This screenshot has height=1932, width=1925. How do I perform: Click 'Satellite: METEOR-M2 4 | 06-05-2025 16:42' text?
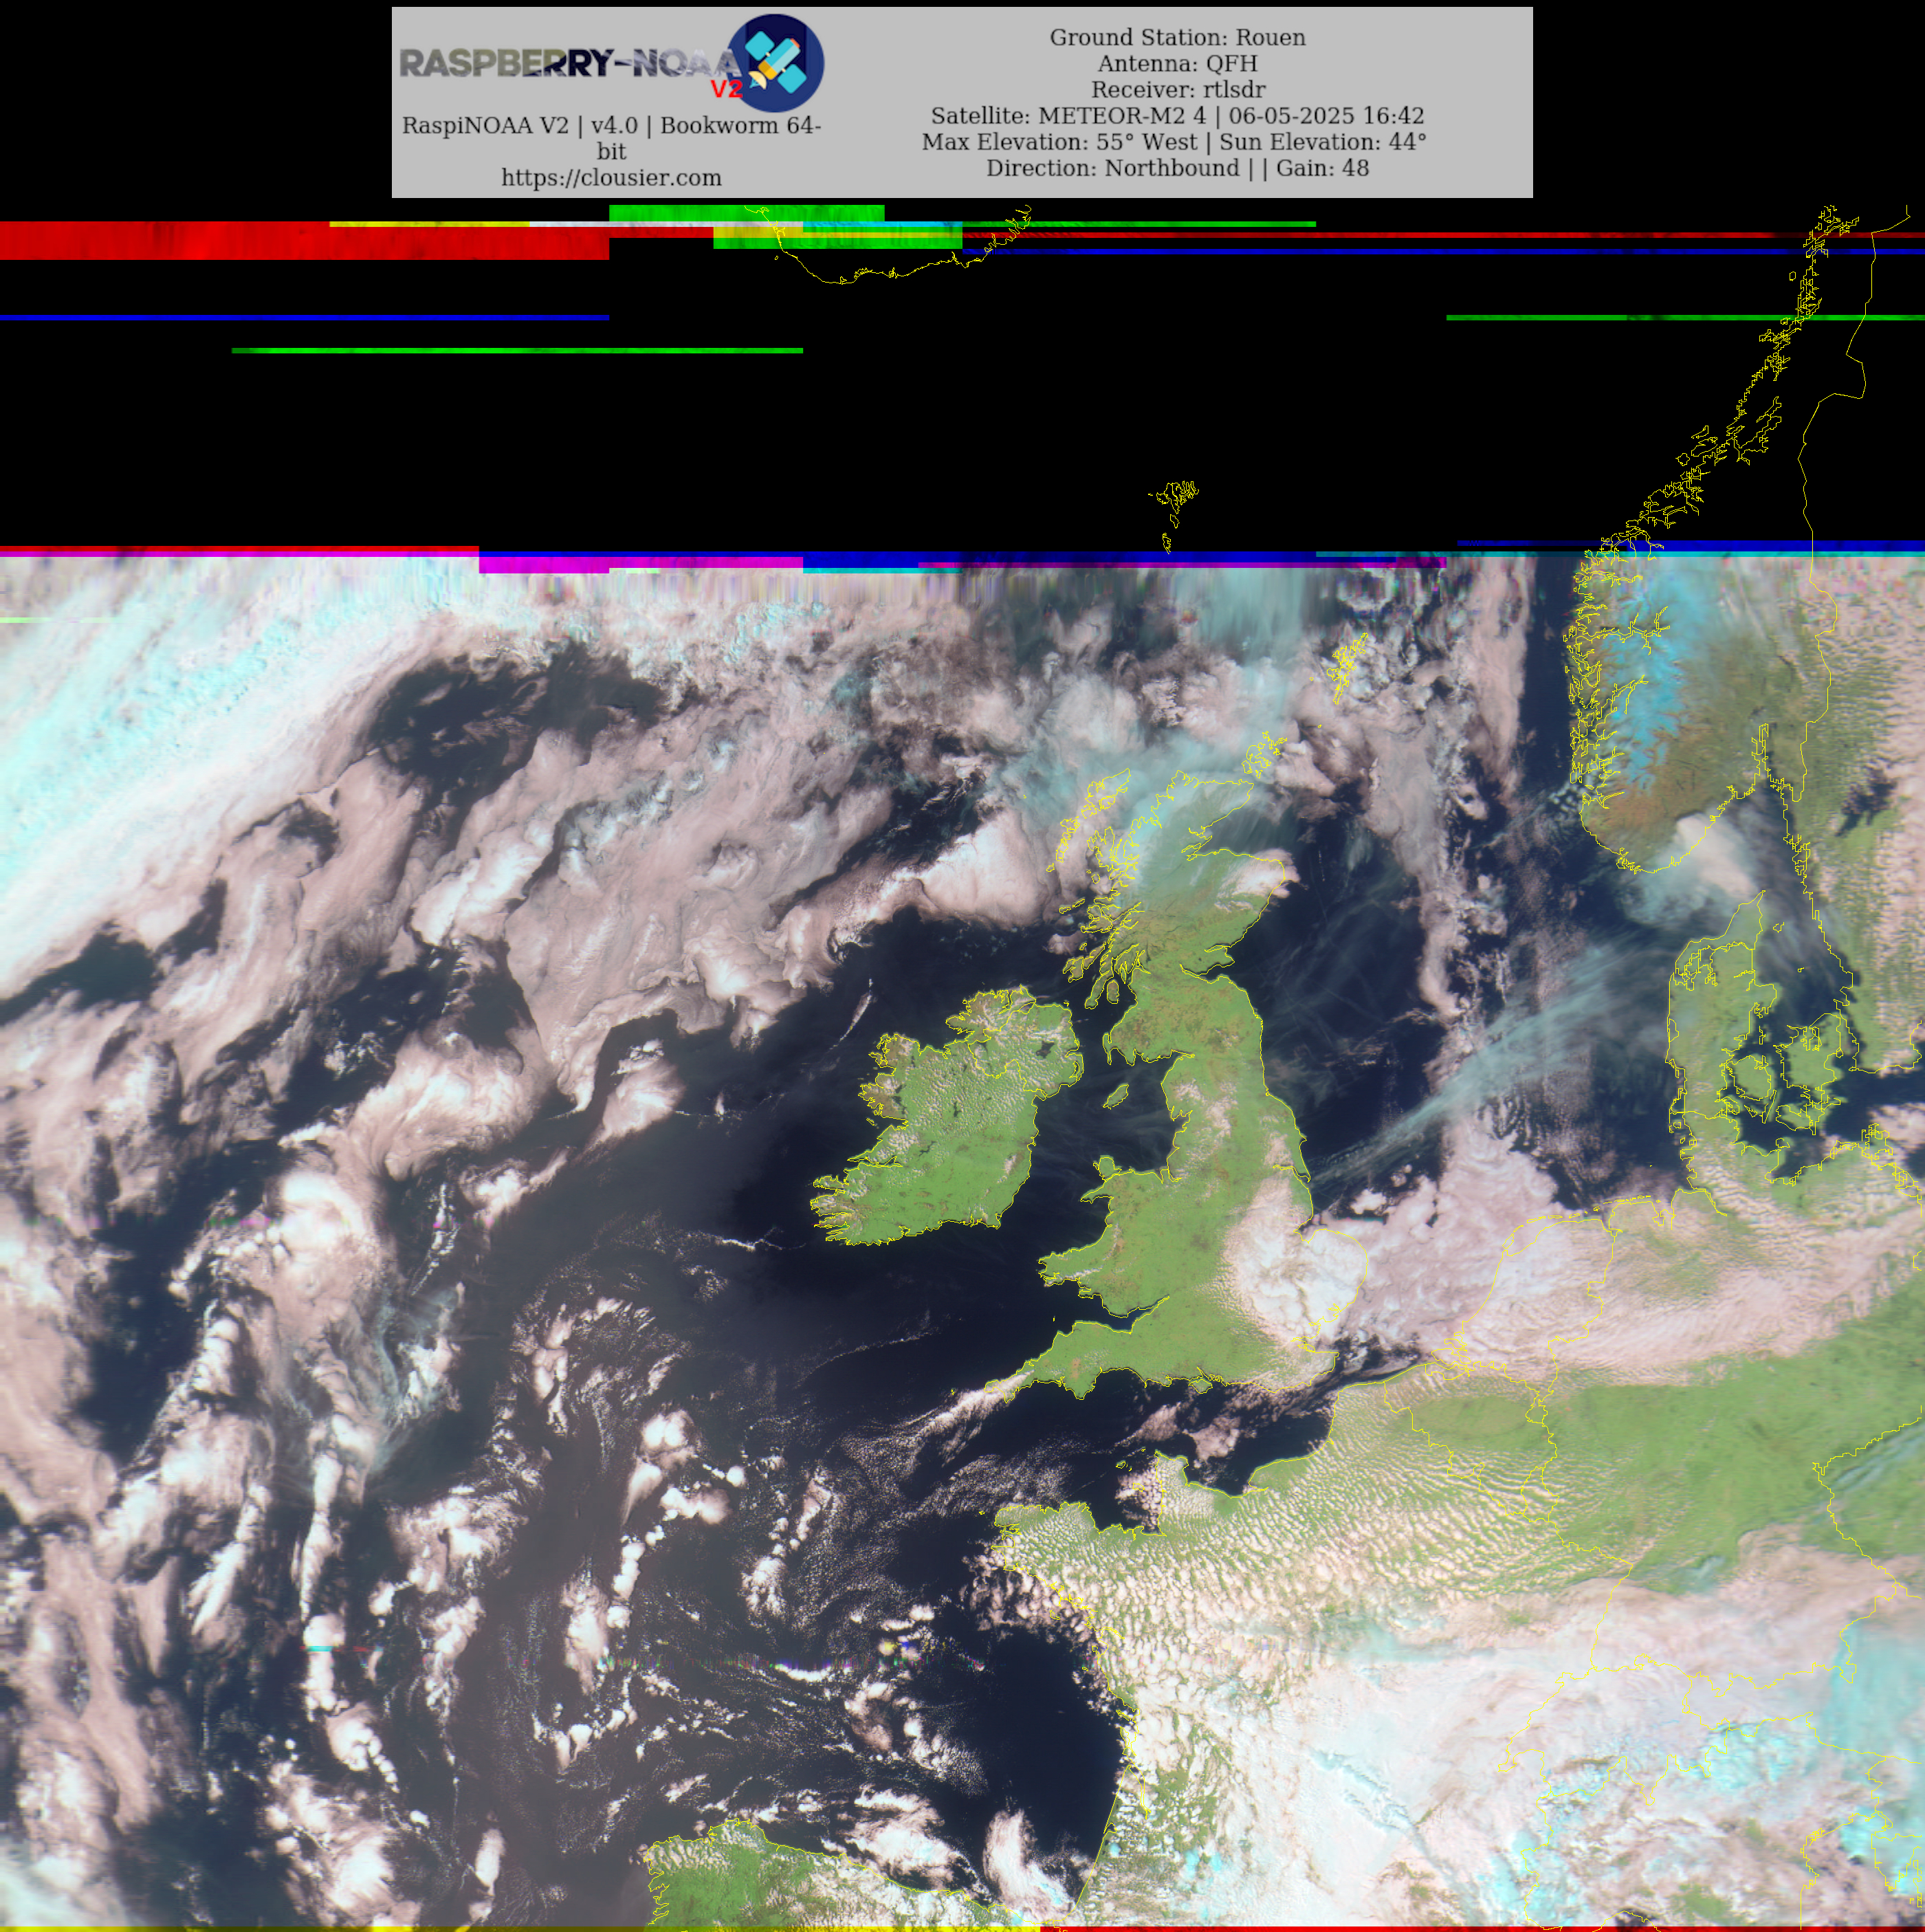point(1177,116)
